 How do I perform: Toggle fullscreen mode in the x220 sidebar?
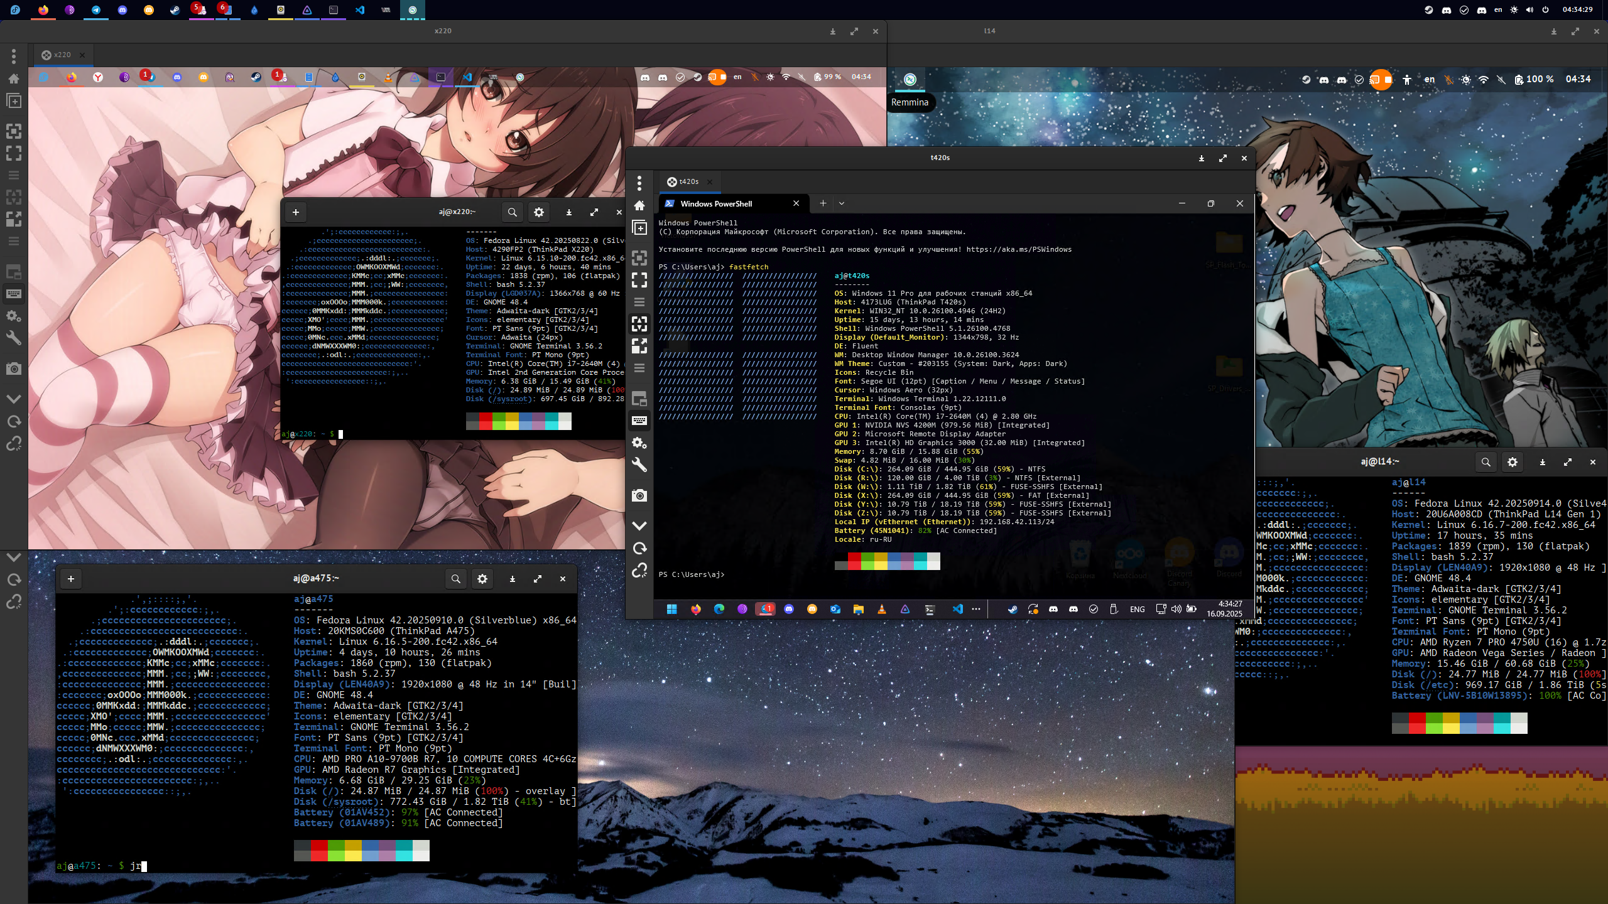point(14,153)
